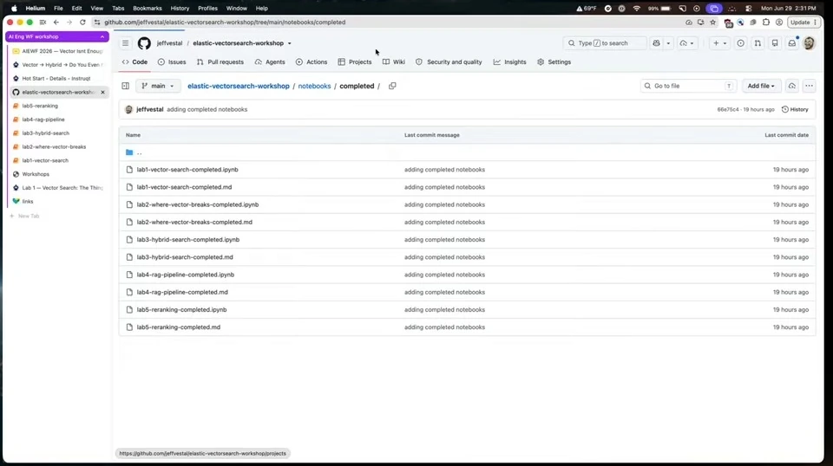The height and width of the screenshot is (466, 833).
Task: Switch to the Actions tab
Action: (x=312, y=62)
